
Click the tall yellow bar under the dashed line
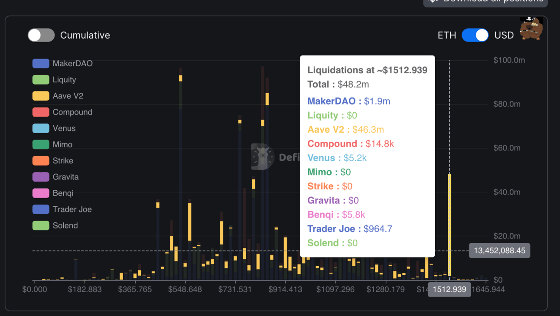tap(449, 225)
